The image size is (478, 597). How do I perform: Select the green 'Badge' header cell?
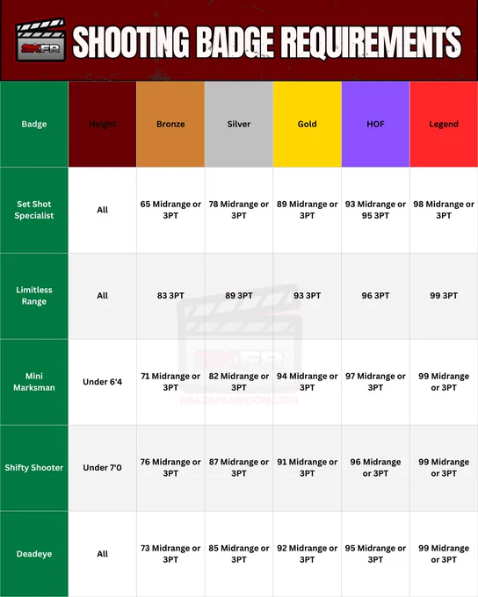34,124
